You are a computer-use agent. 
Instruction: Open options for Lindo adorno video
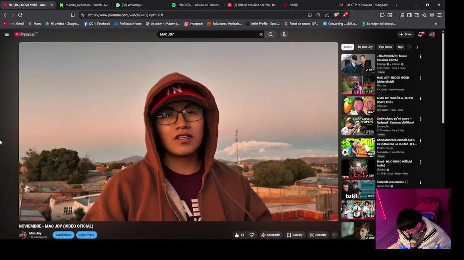[x=420, y=119]
